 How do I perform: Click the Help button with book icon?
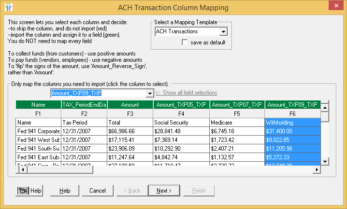[x=30, y=191]
